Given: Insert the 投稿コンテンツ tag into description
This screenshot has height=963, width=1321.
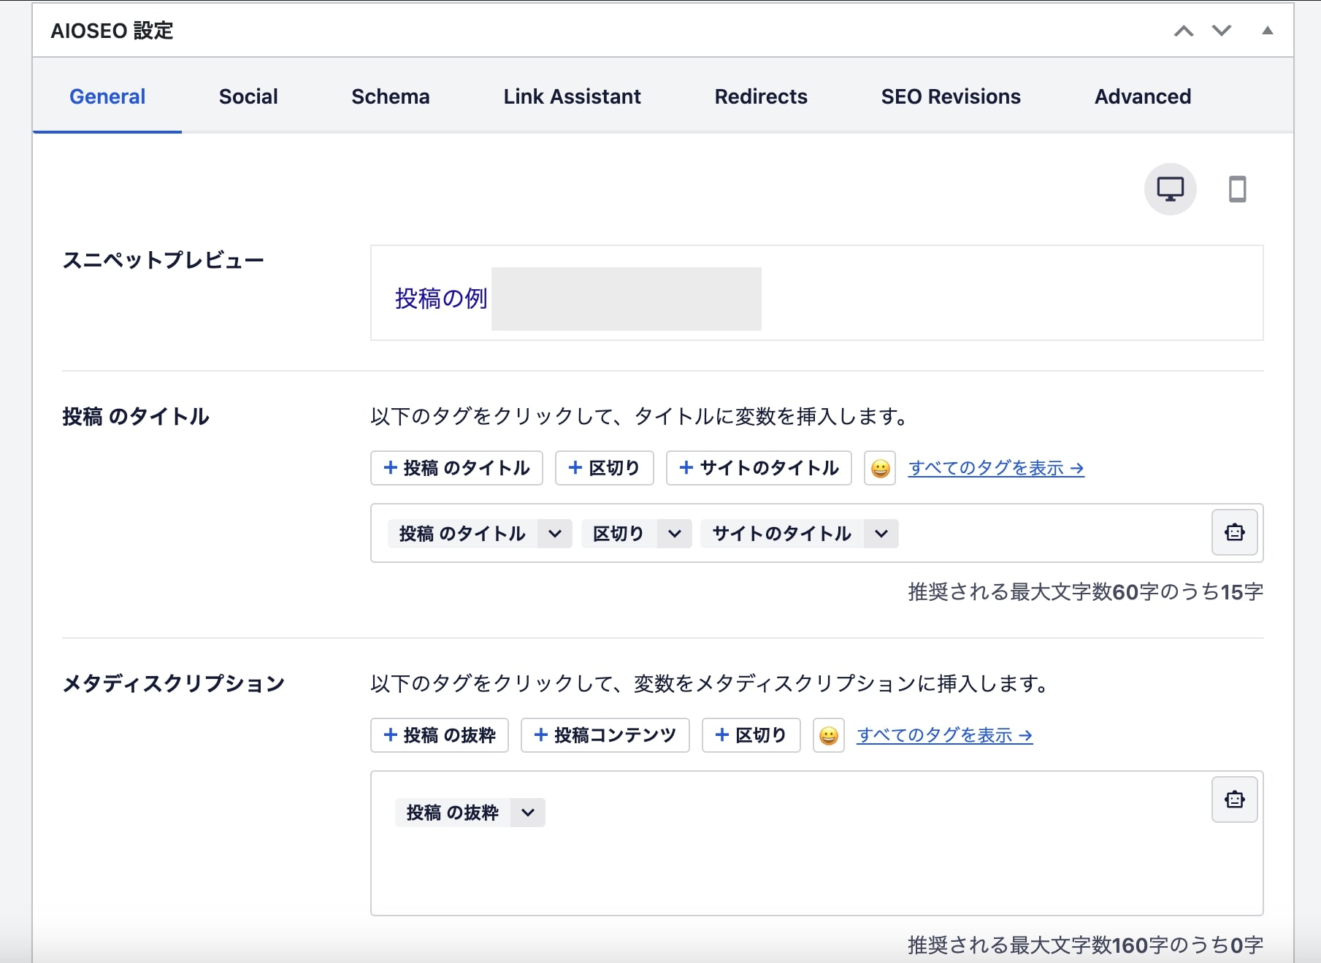Looking at the screenshot, I should click(605, 735).
